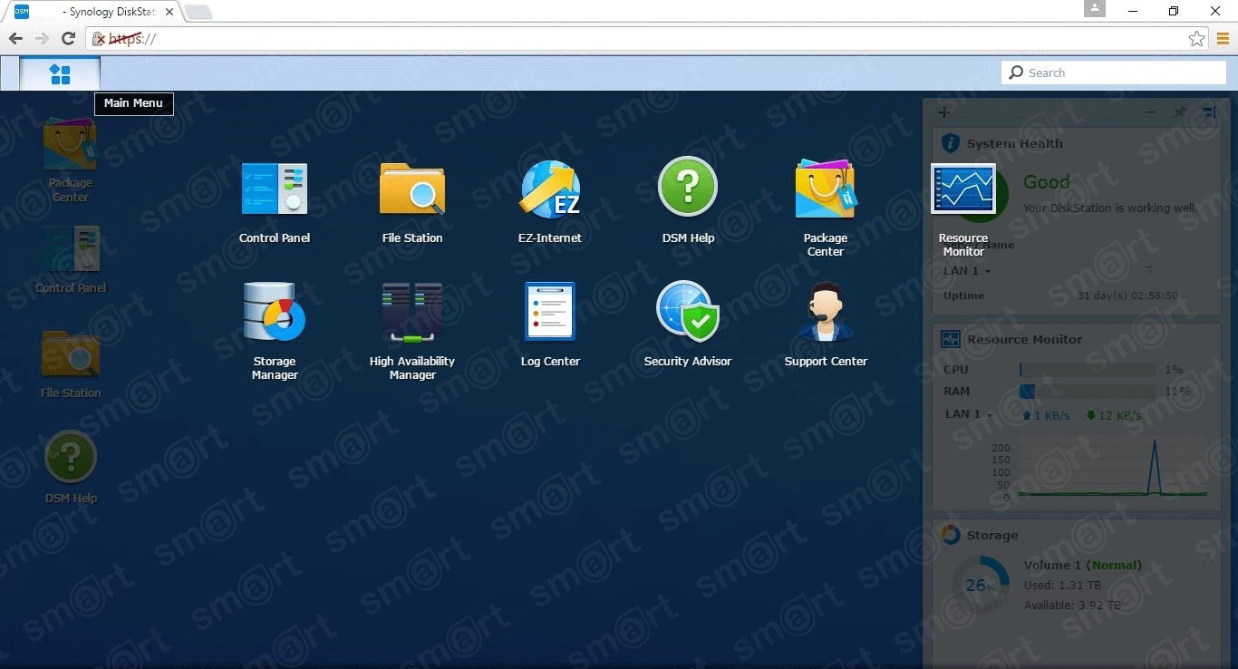
Task: Click the Chrome user profile button
Action: click(x=1095, y=8)
